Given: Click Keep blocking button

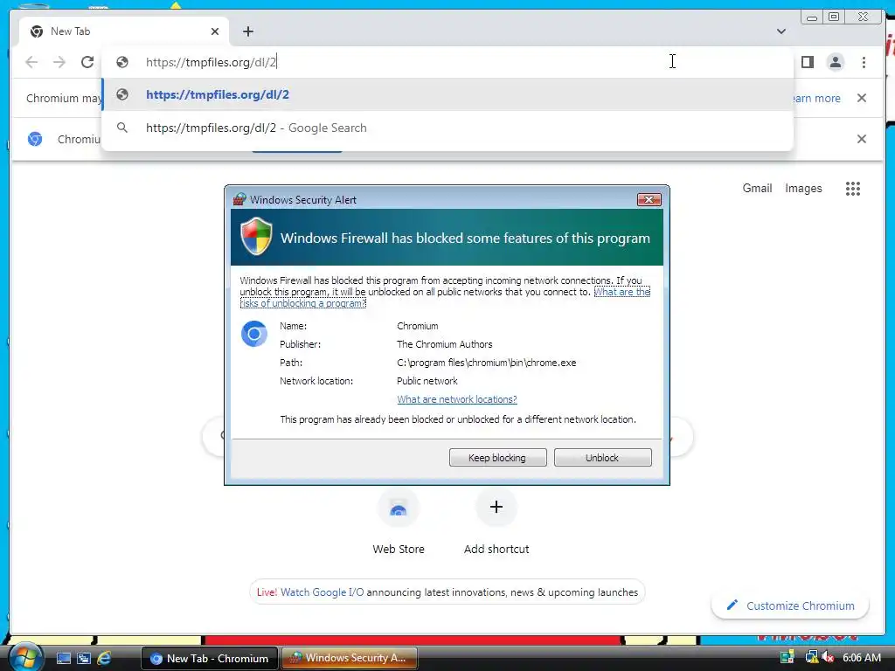Looking at the screenshot, I should (x=497, y=458).
